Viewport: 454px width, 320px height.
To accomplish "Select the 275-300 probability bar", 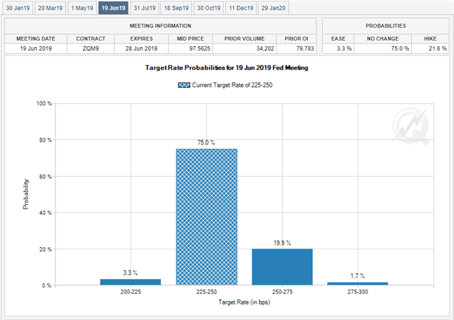I will coord(358,283).
